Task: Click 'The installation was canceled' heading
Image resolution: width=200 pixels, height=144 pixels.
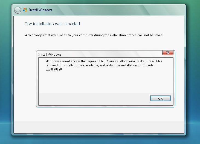Action: [53, 24]
